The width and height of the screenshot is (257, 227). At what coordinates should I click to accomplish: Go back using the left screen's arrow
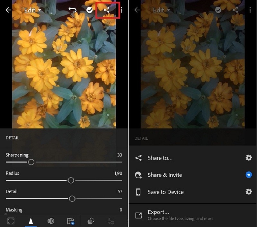point(8,10)
